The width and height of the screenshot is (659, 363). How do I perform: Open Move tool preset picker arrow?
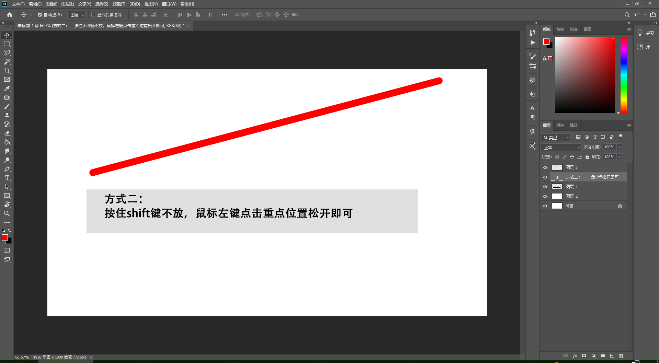(x=31, y=15)
